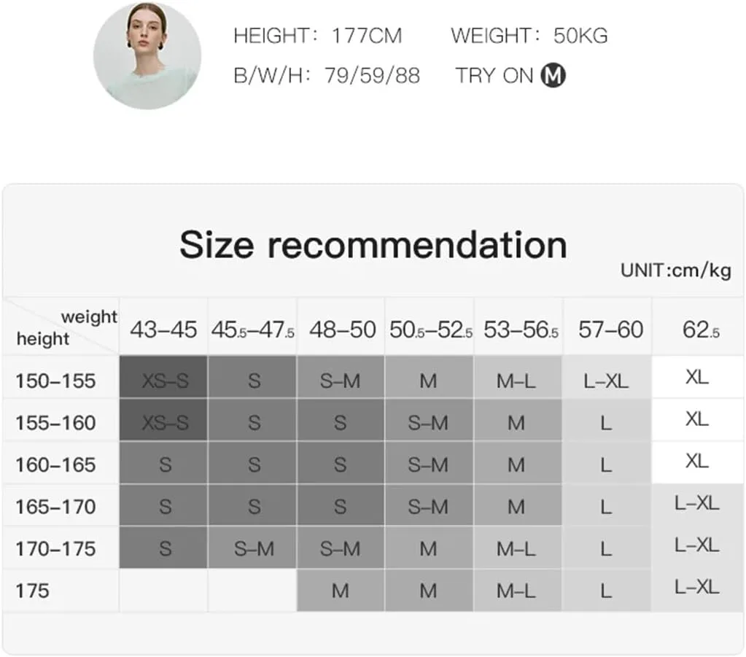This screenshot has width=746, height=657.
Task: Click the 170–175 height row label
Action: (55, 548)
